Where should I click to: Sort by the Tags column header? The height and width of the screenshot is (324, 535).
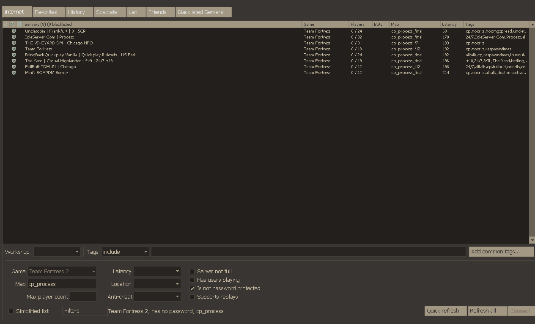coord(496,25)
